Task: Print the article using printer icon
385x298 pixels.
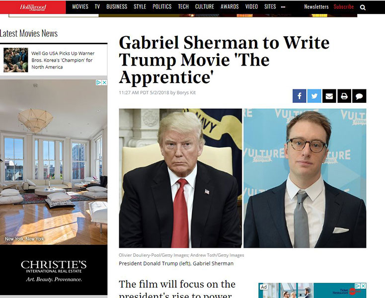Action: [344, 96]
